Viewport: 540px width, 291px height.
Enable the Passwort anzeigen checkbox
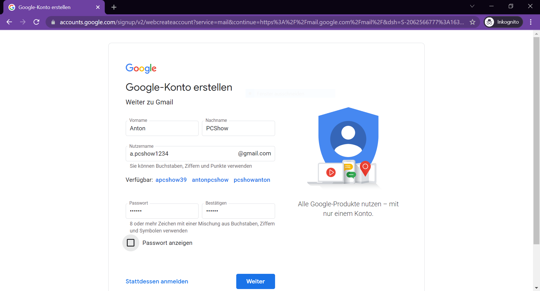(130, 243)
